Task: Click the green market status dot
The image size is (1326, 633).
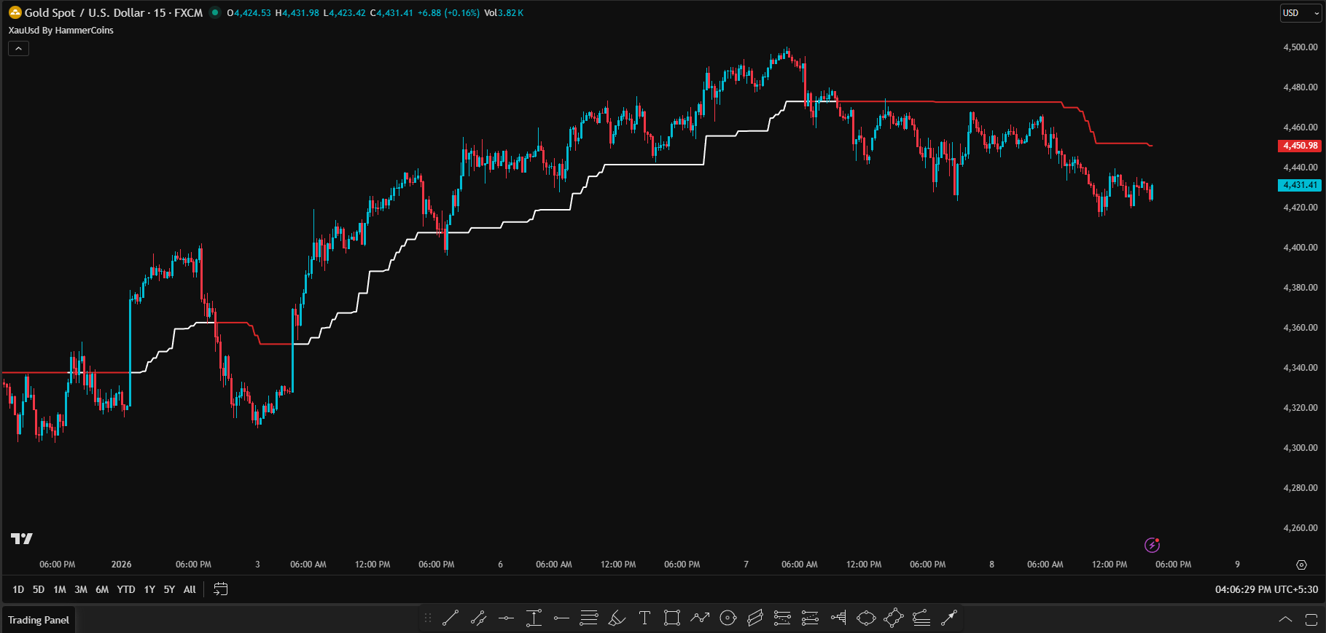Action: (215, 12)
